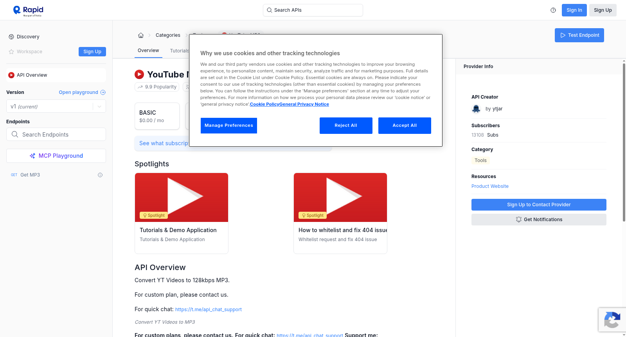Click the Sign In button

tap(574, 10)
